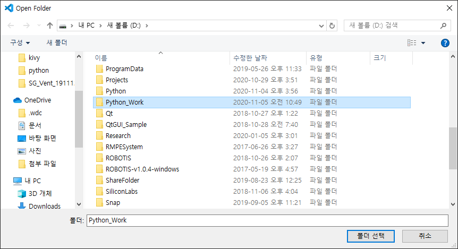The width and height of the screenshot is (458, 249).
Task: Select .wdc folder in navigation pane
Action: pos(35,113)
